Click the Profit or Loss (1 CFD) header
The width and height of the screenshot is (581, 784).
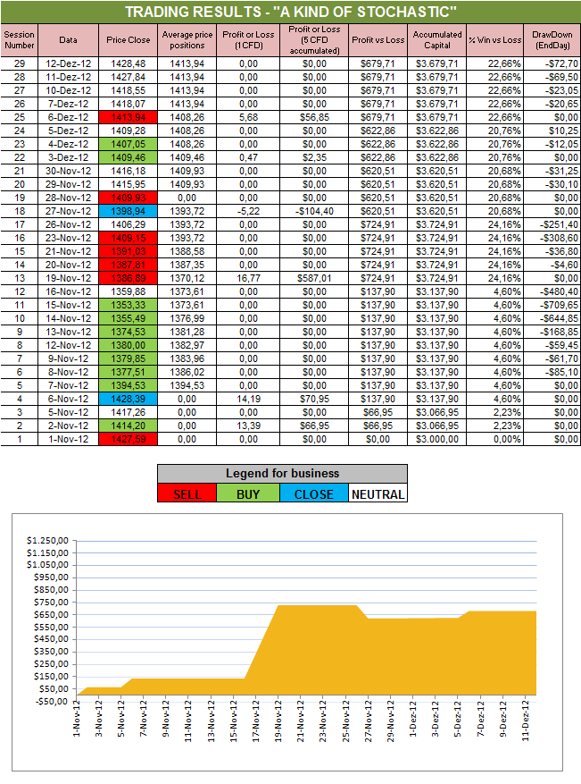click(x=248, y=40)
